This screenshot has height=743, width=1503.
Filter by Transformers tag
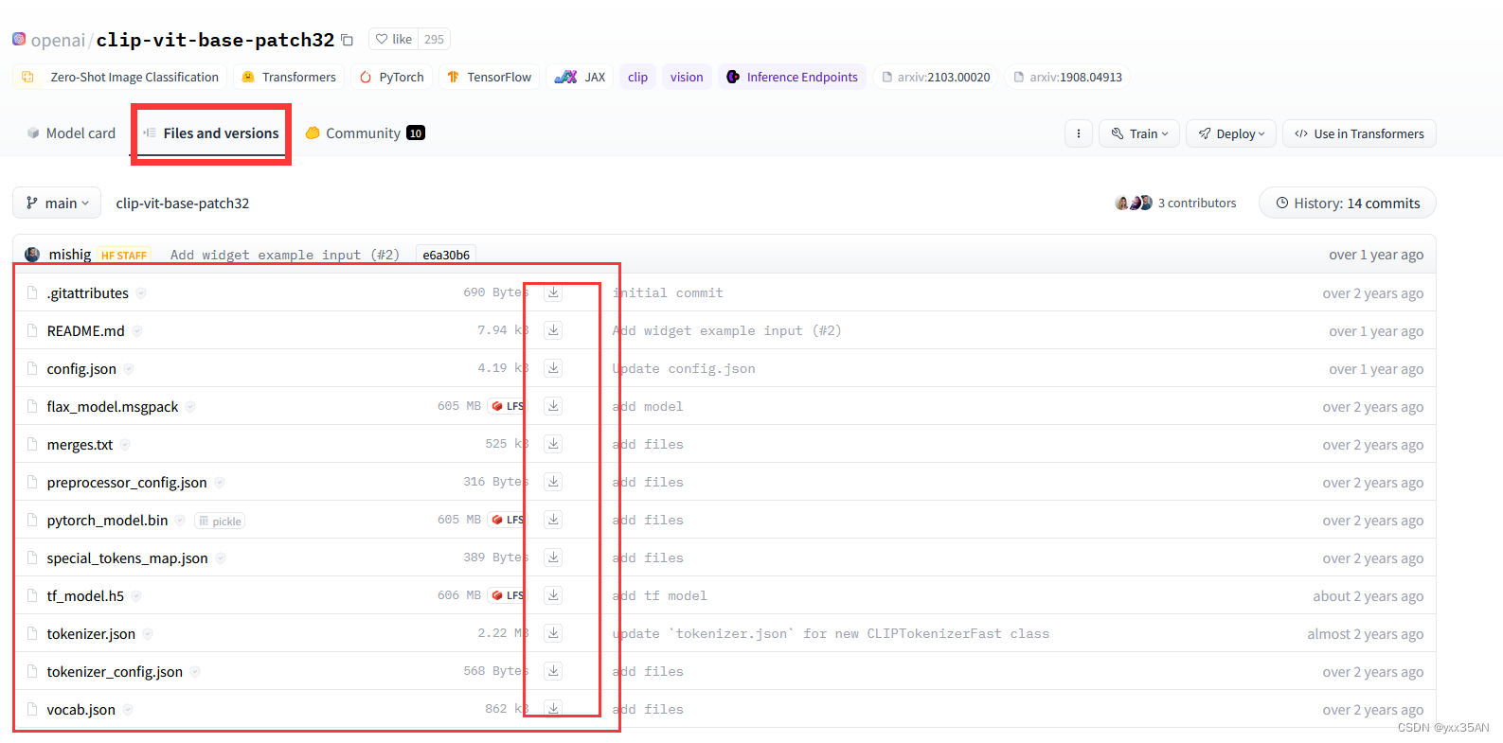tap(289, 77)
